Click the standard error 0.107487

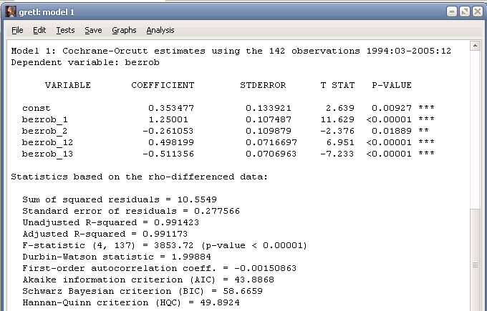(269, 119)
